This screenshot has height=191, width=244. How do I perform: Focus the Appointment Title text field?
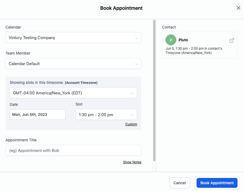pyautogui.click(x=73, y=150)
